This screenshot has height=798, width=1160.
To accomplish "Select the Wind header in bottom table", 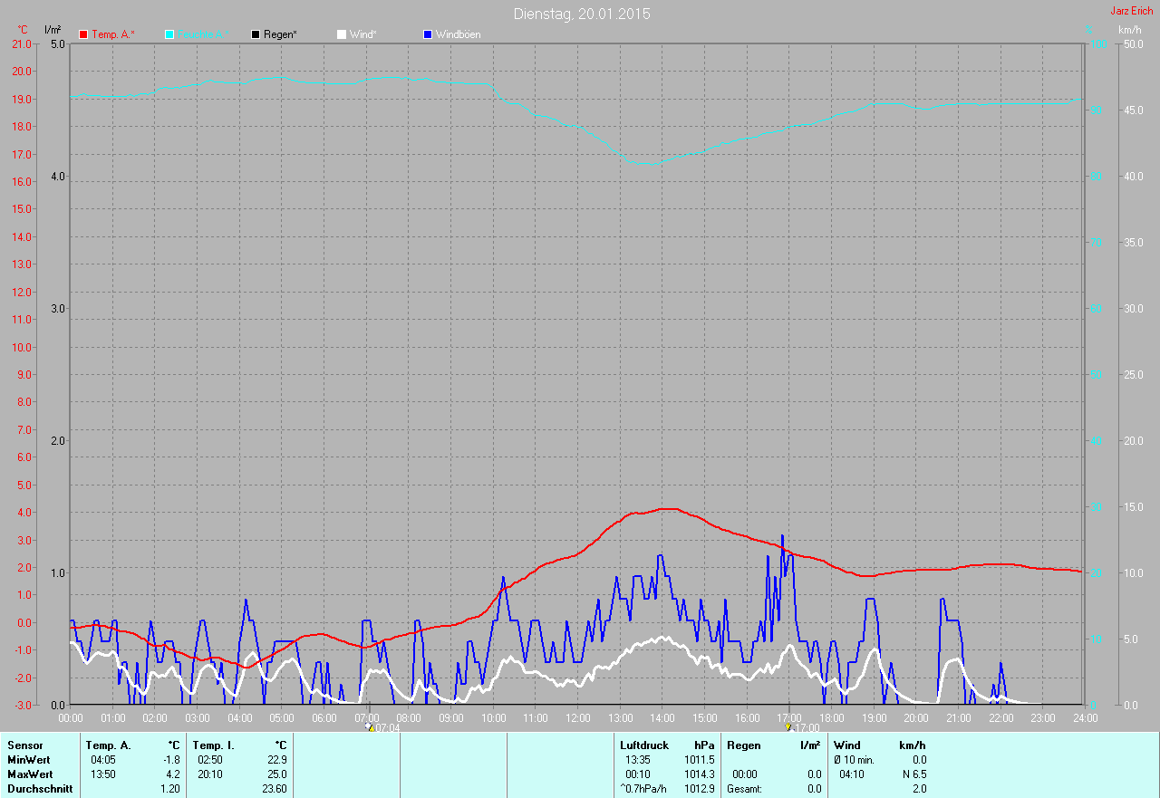I will click(x=846, y=745).
